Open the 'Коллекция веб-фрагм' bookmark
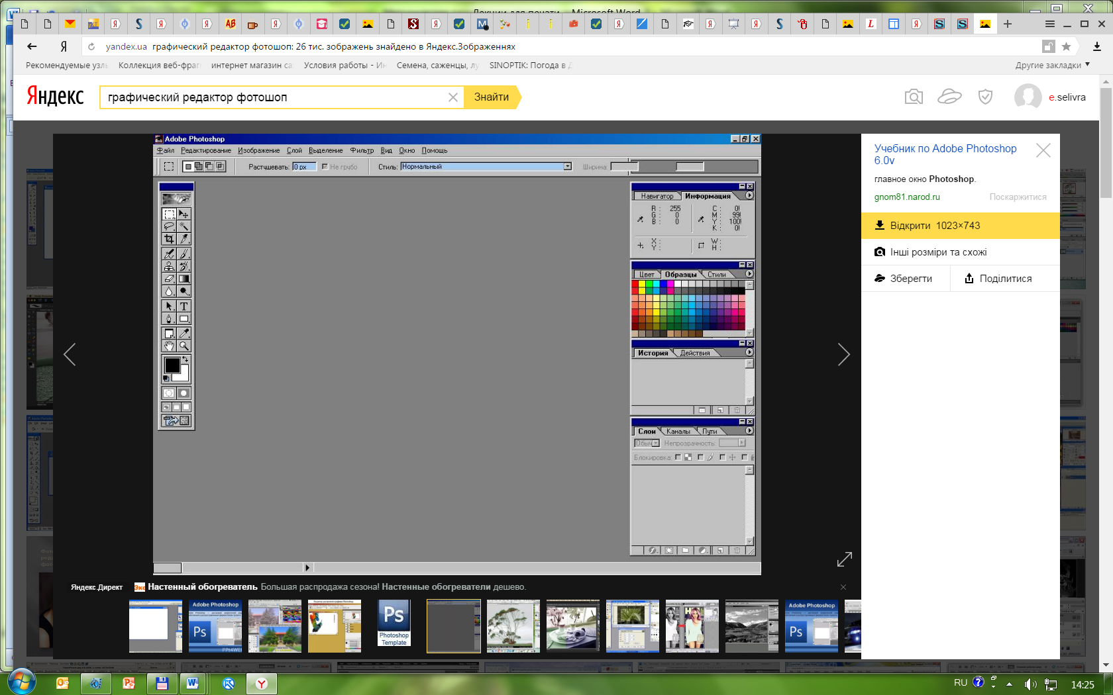 (x=159, y=65)
